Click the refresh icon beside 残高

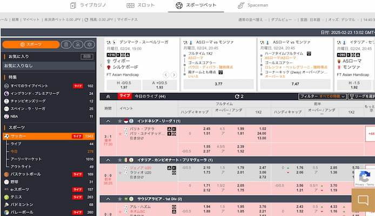[x=86, y=19]
